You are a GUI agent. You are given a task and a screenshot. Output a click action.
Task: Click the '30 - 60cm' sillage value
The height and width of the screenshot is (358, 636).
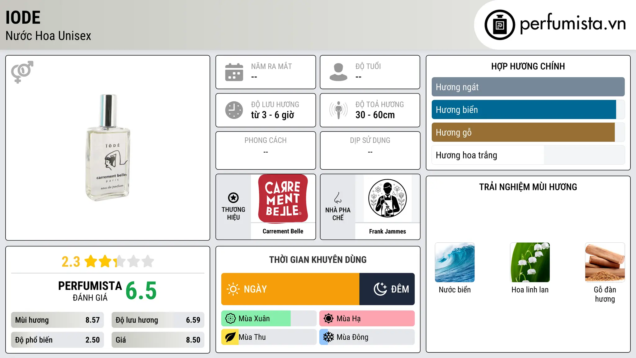(x=375, y=115)
